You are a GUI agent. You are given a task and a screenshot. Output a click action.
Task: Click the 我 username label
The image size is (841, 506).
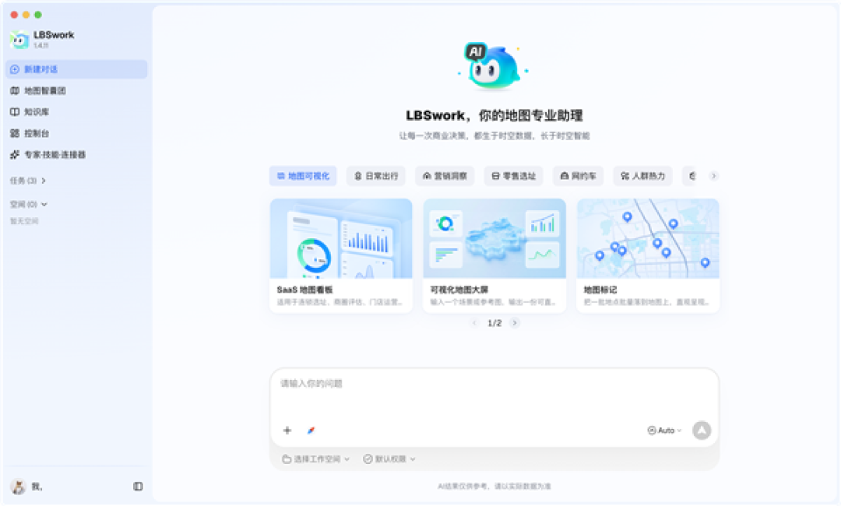(x=37, y=487)
